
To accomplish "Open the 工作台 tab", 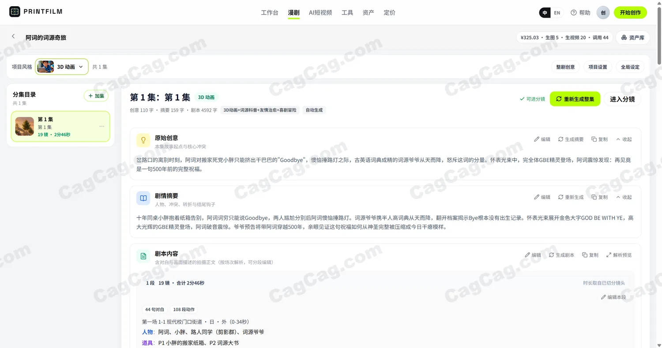I will pos(270,13).
